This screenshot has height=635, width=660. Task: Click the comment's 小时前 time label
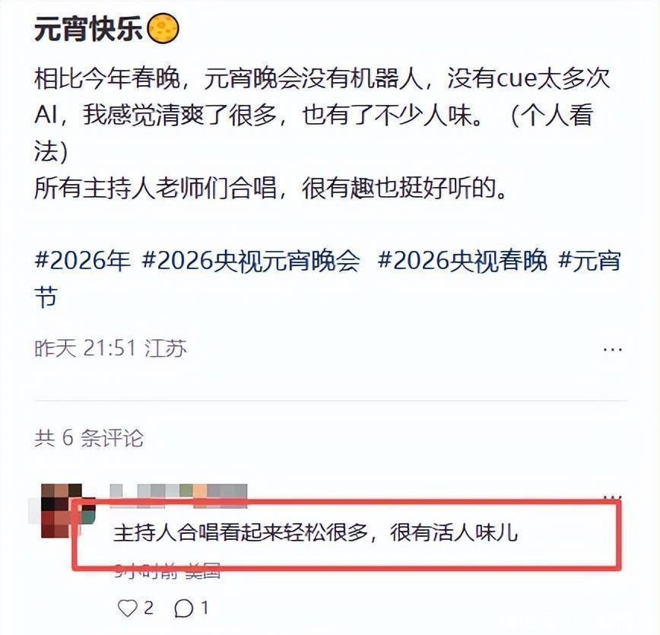[x=147, y=572]
